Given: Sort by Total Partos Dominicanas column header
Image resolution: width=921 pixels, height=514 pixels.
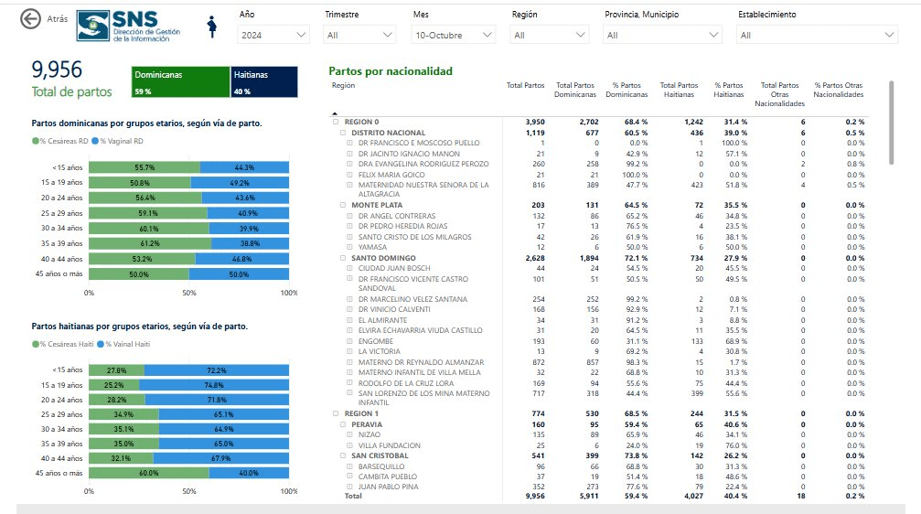Looking at the screenshot, I should [x=575, y=90].
